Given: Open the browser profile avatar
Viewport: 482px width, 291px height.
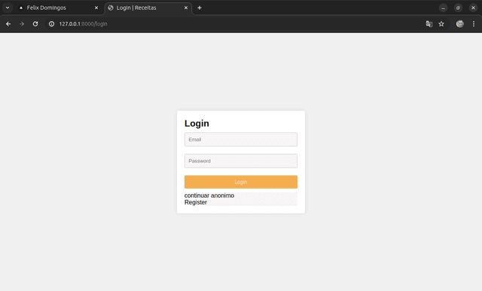Looking at the screenshot, I should coord(460,24).
